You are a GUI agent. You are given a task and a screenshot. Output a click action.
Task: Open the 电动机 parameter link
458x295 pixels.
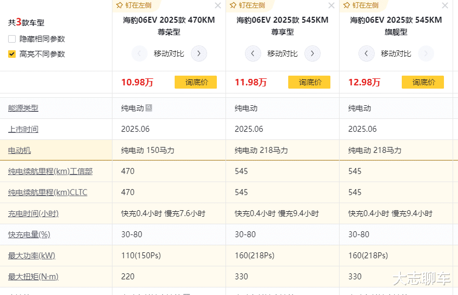point(19,150)
